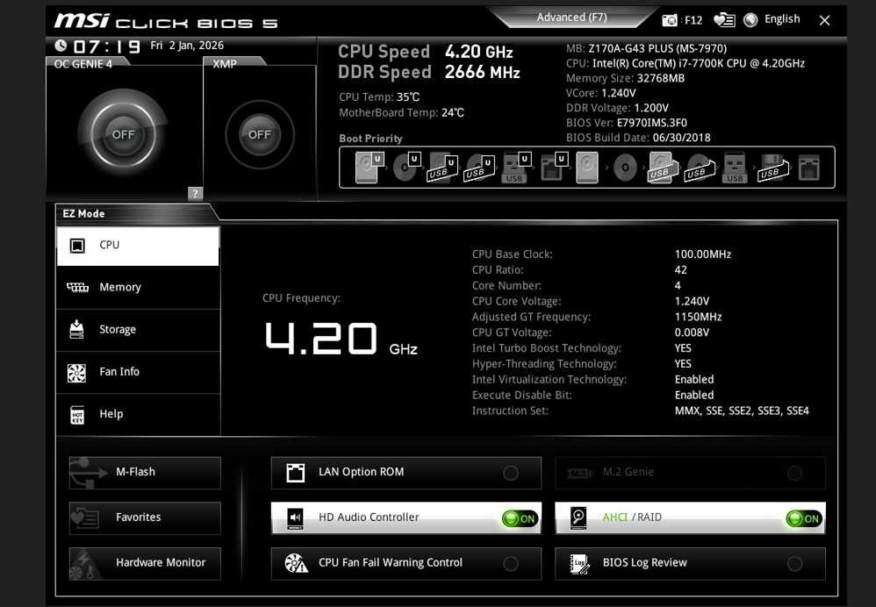Toggle the AHCI / RAID switch
876x607 pixels.
tap(690, 518)
